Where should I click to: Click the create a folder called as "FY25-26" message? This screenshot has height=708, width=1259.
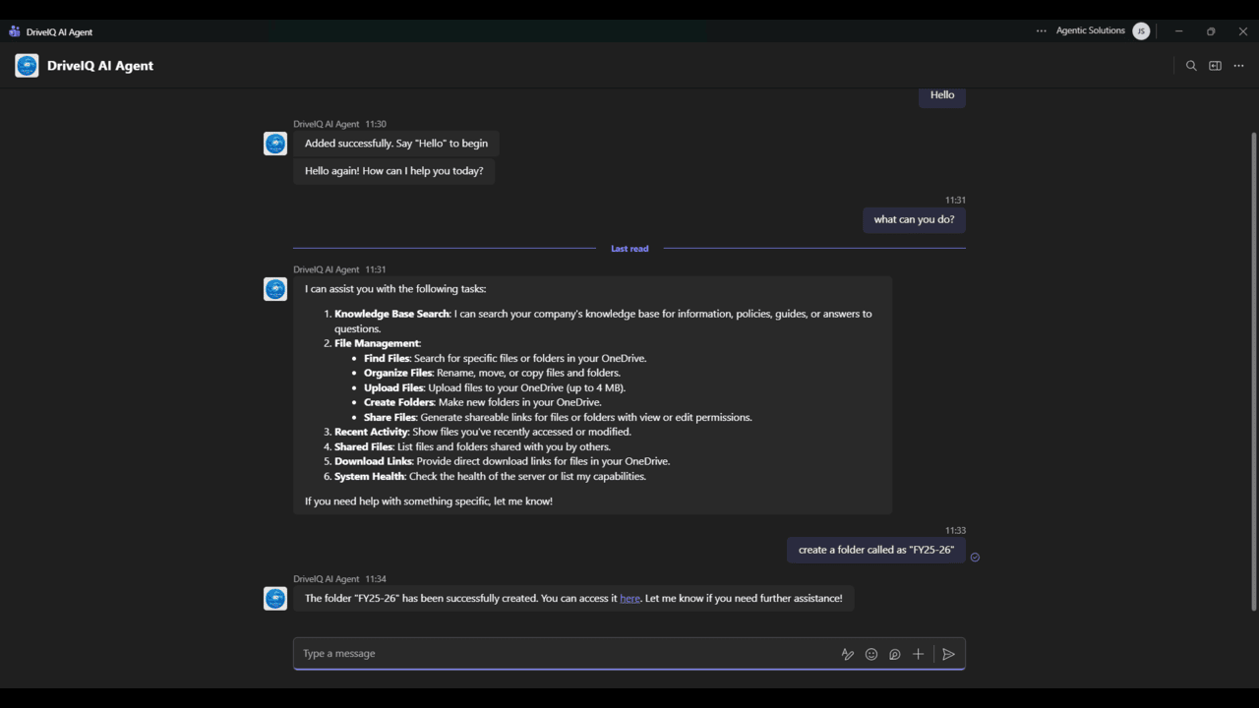tap(875, 550)
